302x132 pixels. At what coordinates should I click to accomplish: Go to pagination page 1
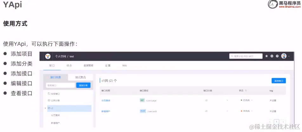277,122
